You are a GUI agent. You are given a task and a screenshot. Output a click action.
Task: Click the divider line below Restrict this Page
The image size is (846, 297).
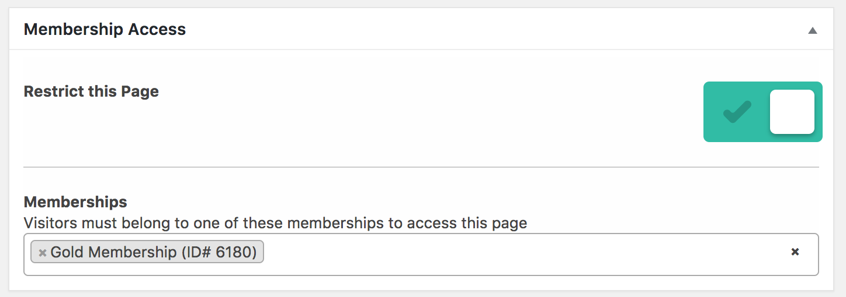421,167
